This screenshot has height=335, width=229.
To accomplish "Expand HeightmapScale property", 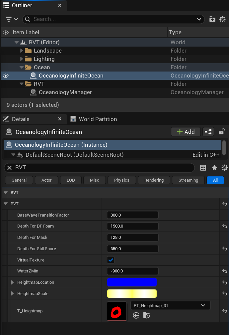I will click(12, 293).
